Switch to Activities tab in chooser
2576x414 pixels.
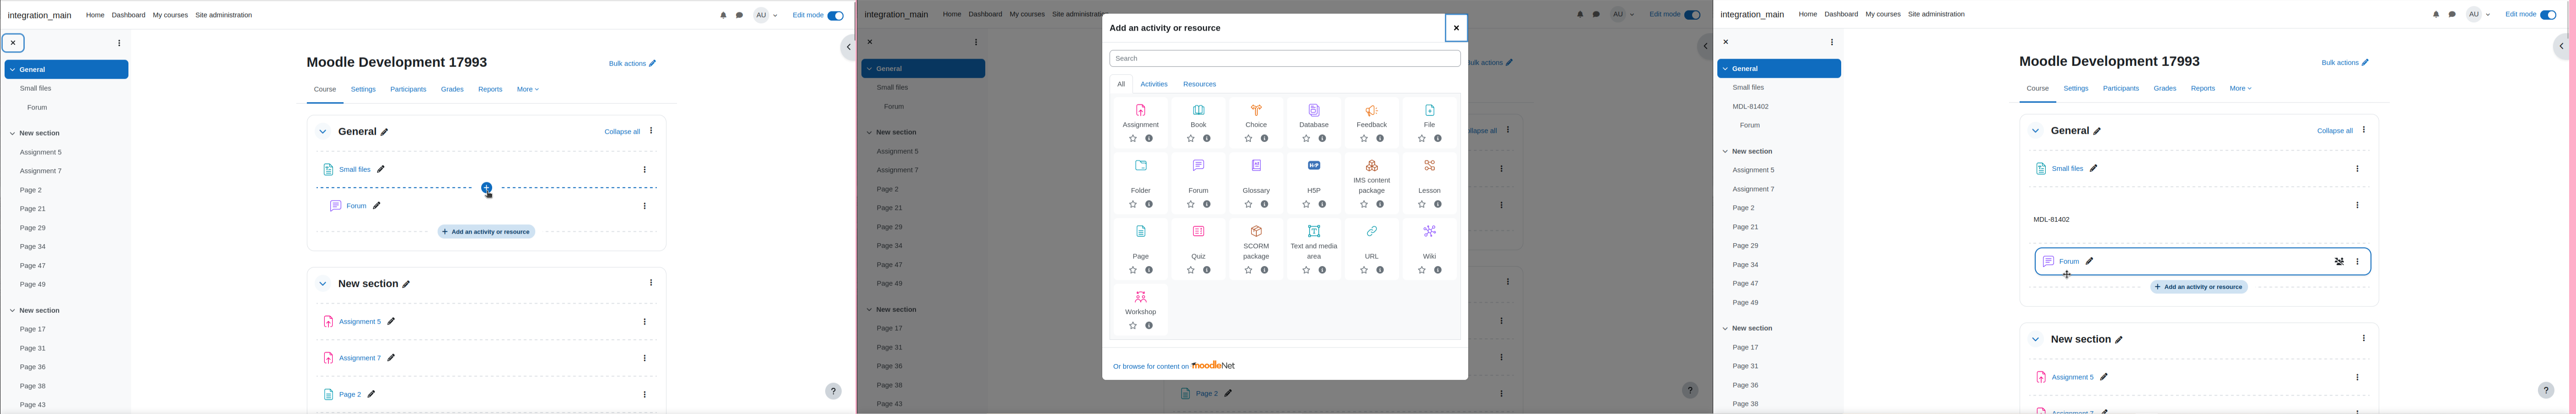1154,85
